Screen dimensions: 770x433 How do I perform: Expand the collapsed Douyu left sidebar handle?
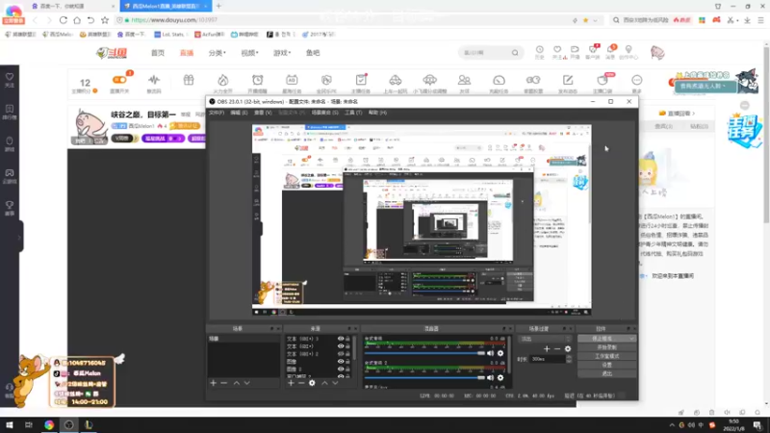click(20, 237)
